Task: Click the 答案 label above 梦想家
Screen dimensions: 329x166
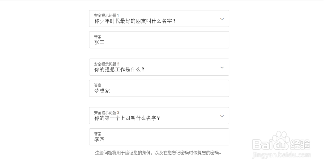Action: 98,85
